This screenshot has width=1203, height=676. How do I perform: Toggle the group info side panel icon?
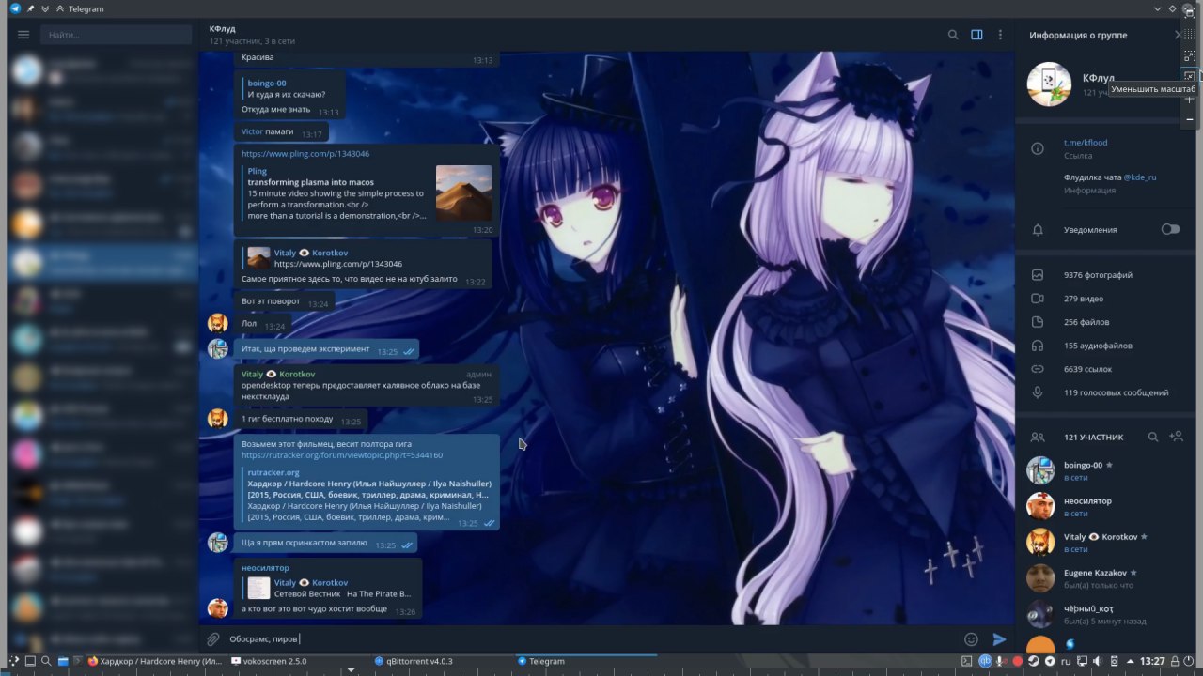976,35
